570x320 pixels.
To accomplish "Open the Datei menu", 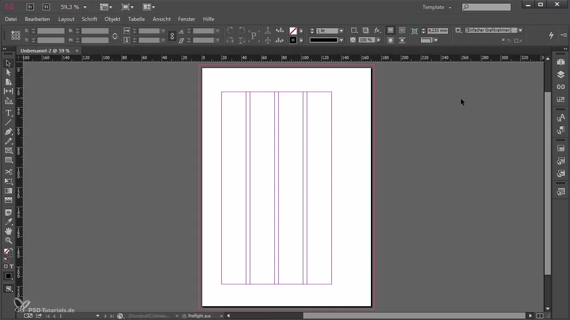I will 11,19.
